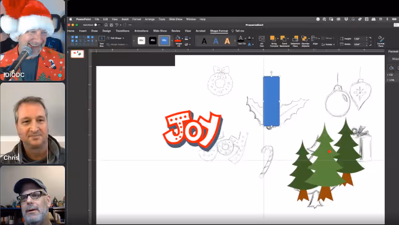Click the Text Fill letter A icon
Screen dimensions: 399x225
[241, 39]
